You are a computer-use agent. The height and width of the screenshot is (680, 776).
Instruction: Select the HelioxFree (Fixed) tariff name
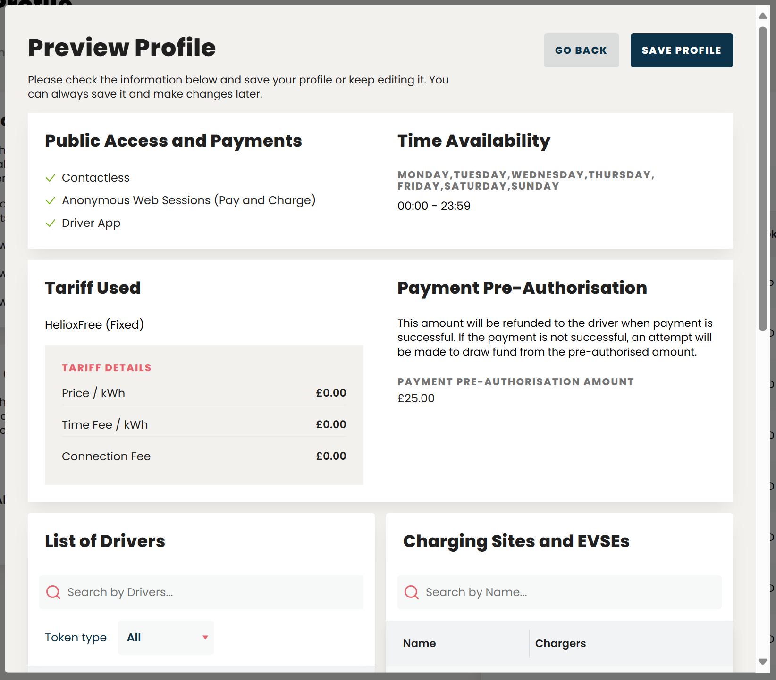[x=94, y=324]
